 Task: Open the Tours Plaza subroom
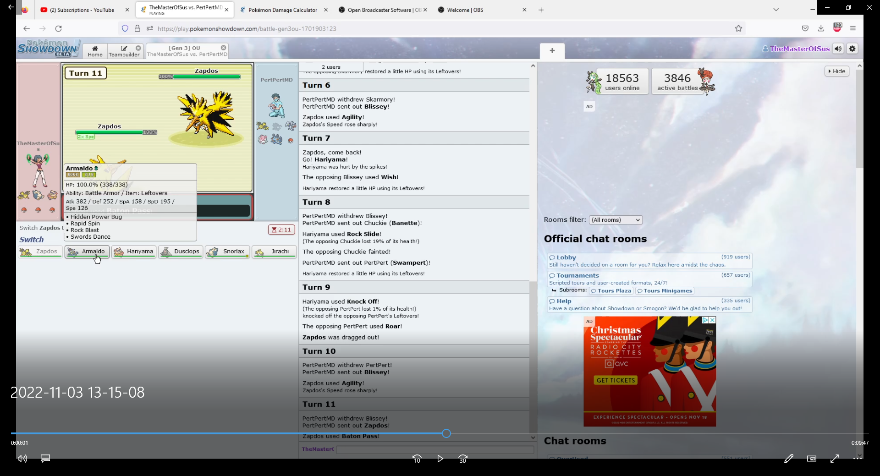(611, 291)
